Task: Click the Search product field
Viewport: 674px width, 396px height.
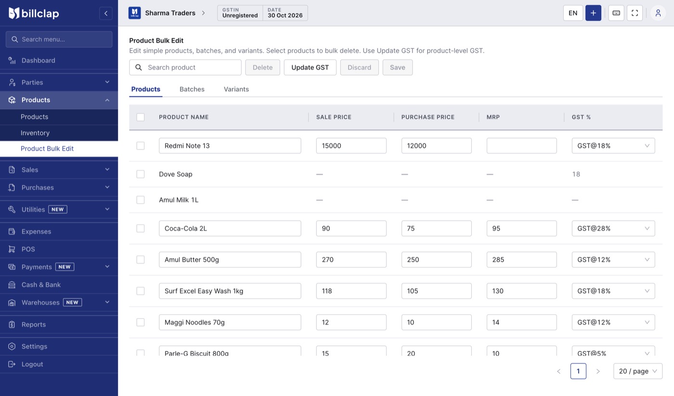Action: click(x=185, y=67)
